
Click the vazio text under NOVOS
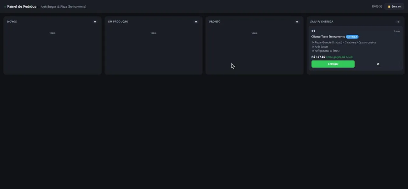point(52,33)
